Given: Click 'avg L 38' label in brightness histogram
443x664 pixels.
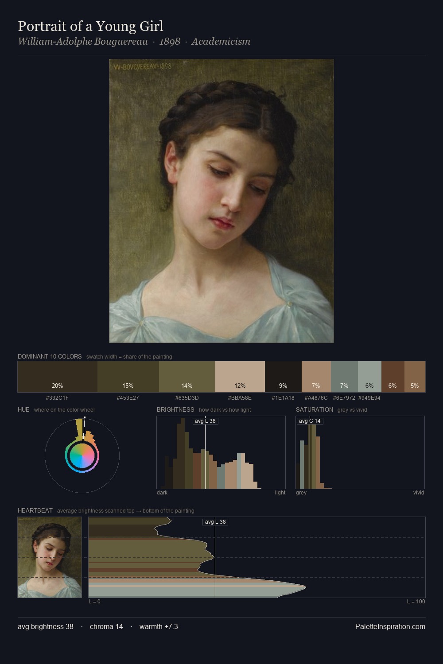Looking at the screenshot, I should pos(206,421).
